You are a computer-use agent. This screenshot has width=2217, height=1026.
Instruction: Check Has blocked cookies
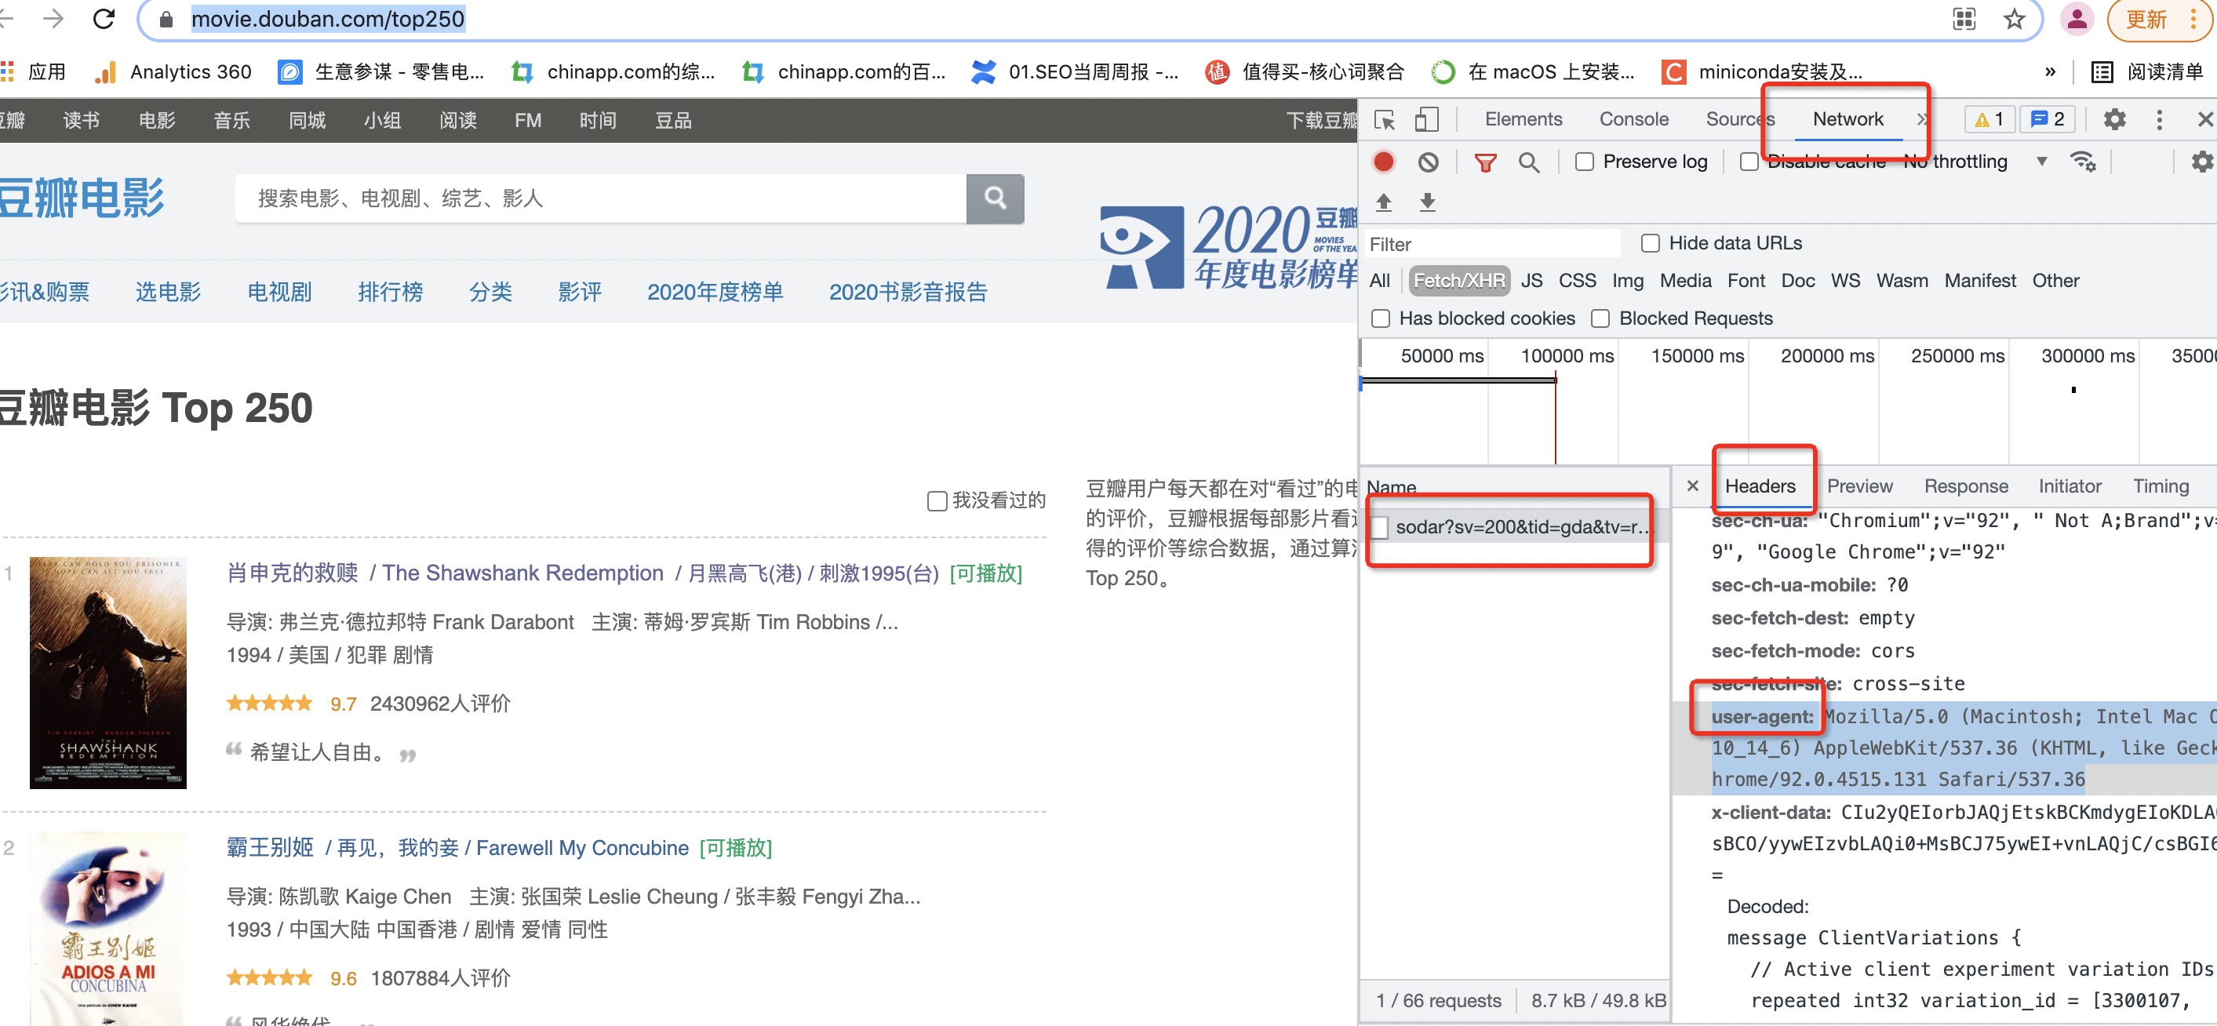tap(1381, 318)
